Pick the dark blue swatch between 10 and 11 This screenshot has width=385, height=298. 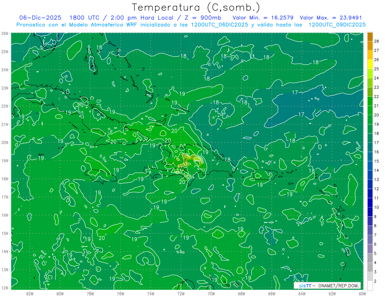[370, 203]
